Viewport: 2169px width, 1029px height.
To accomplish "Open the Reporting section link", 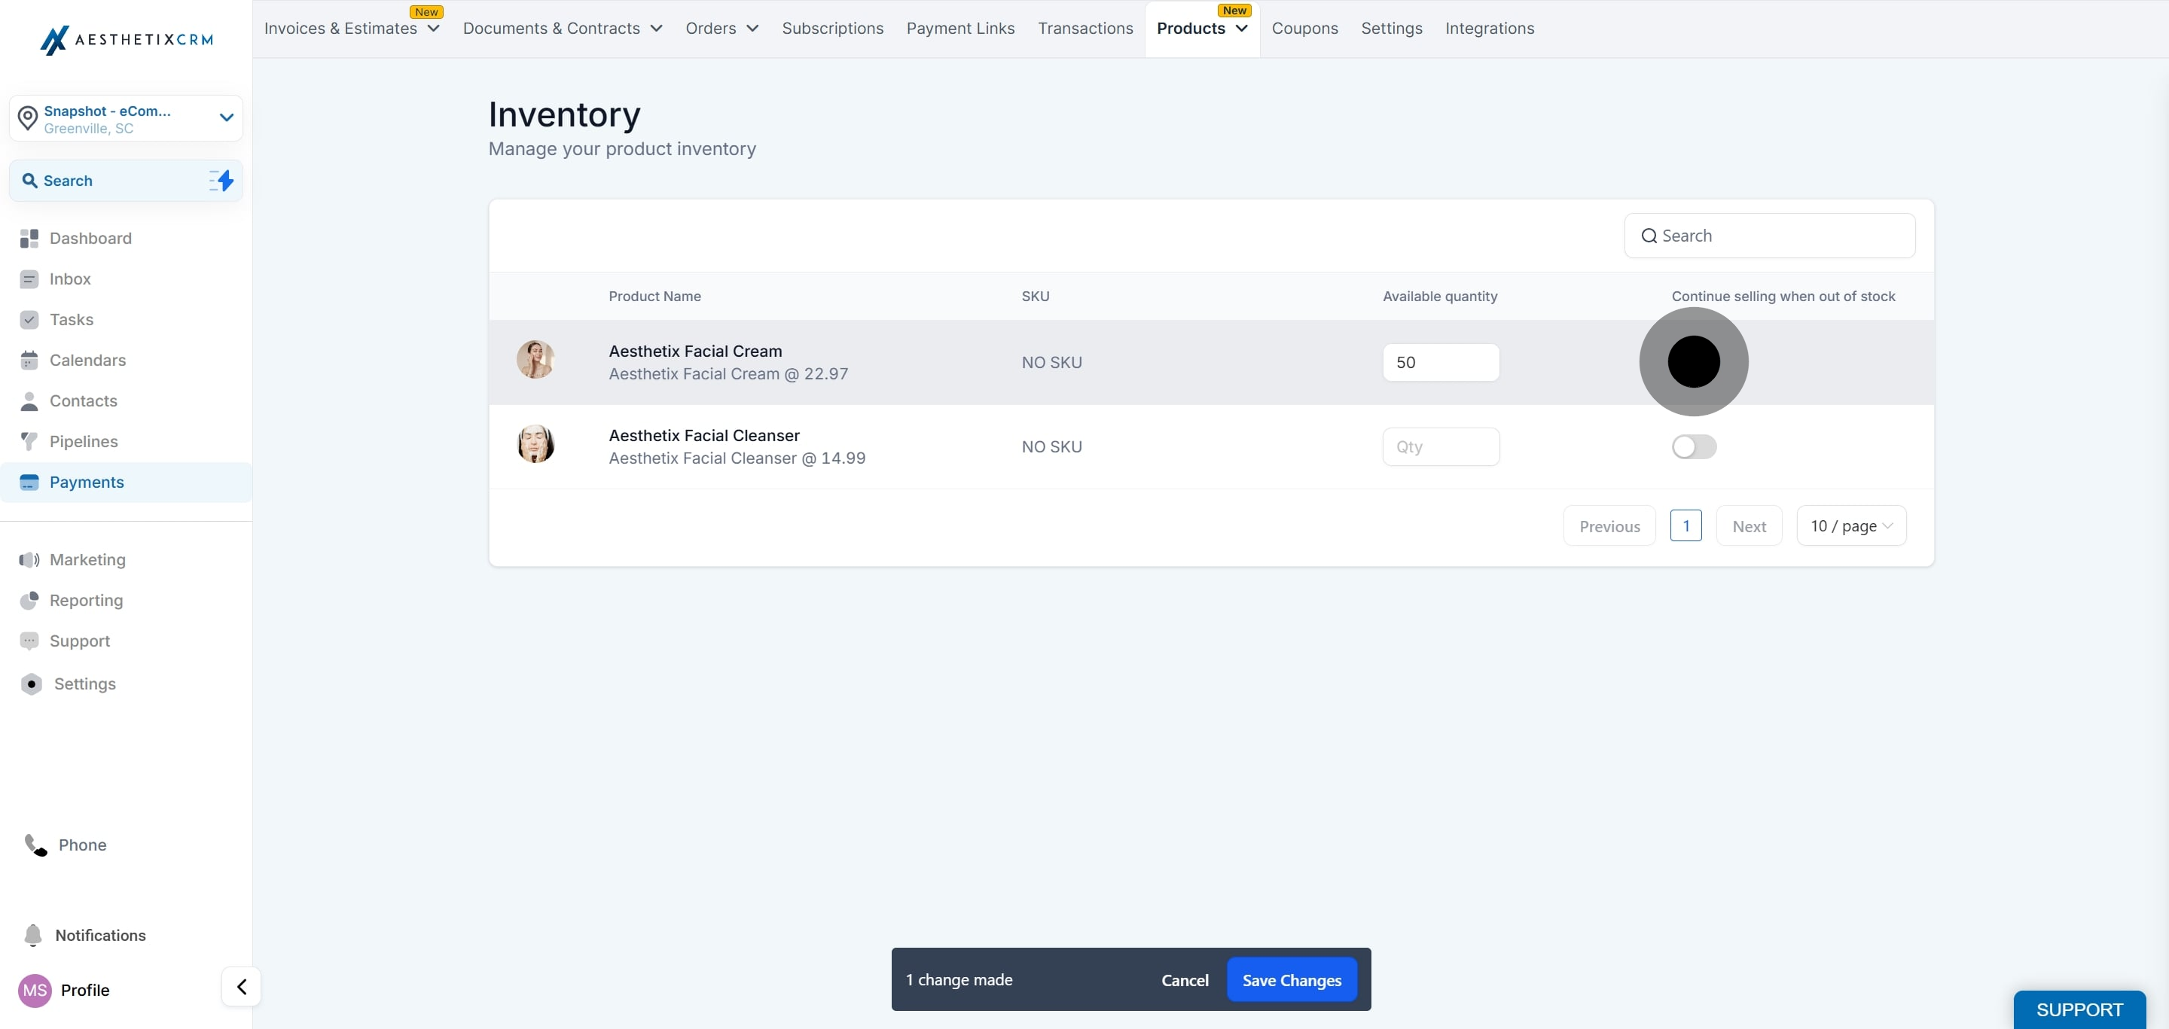I will (x=86, y=601).
